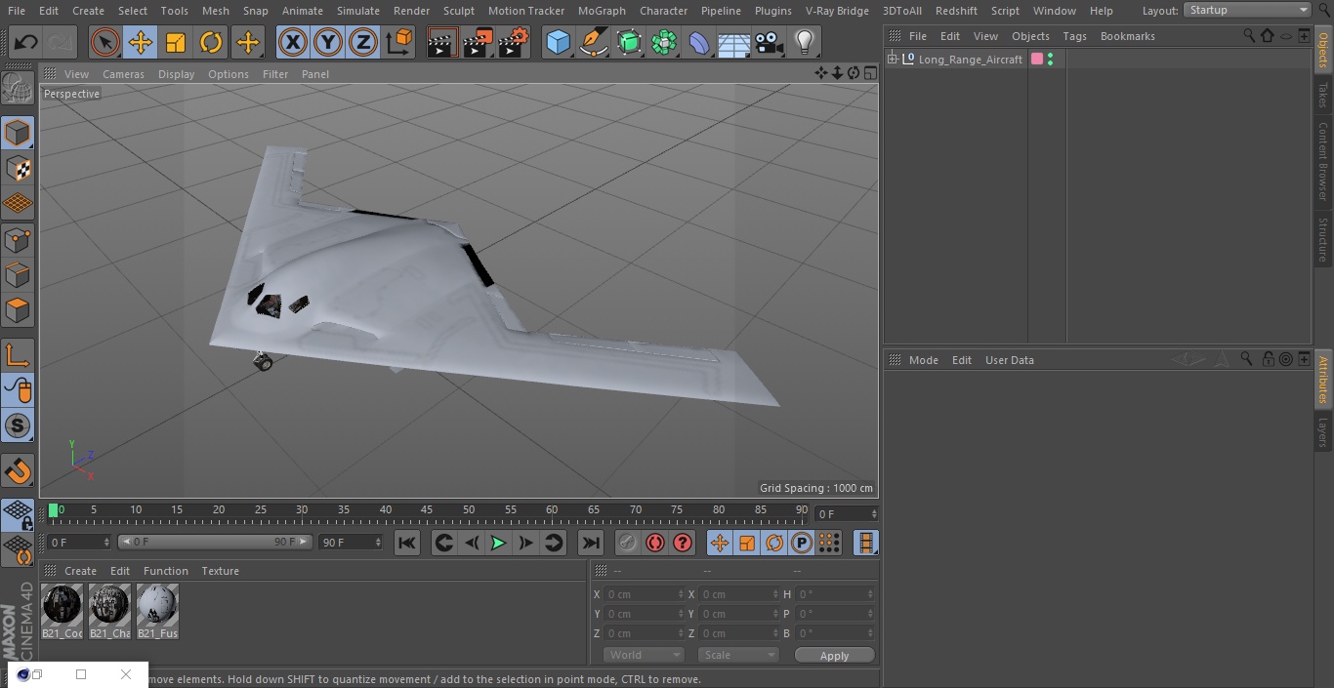Enable Snap magnet icon
1334x688 pixels.
click(x=18, y=470)
